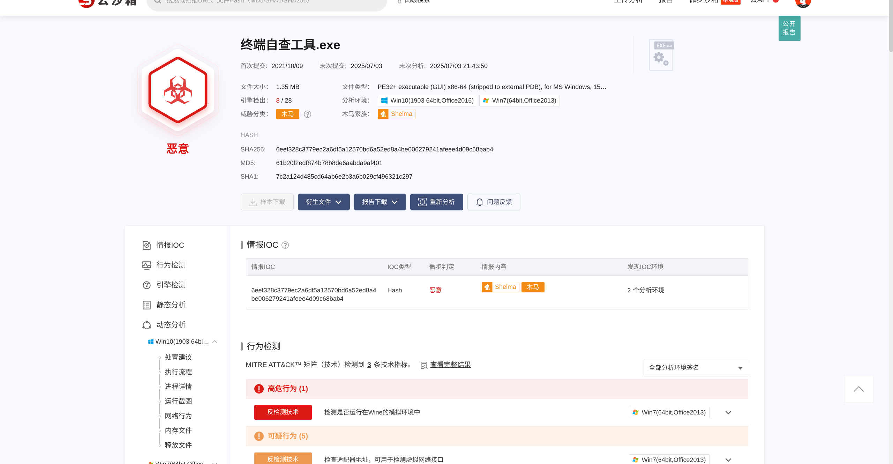
Task: Click the 引擎检测 sidebar icon
Action: pyautogui.click(x=147, y=285)
